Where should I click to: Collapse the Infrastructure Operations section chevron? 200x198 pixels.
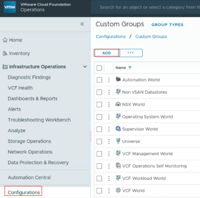point(85,66)
